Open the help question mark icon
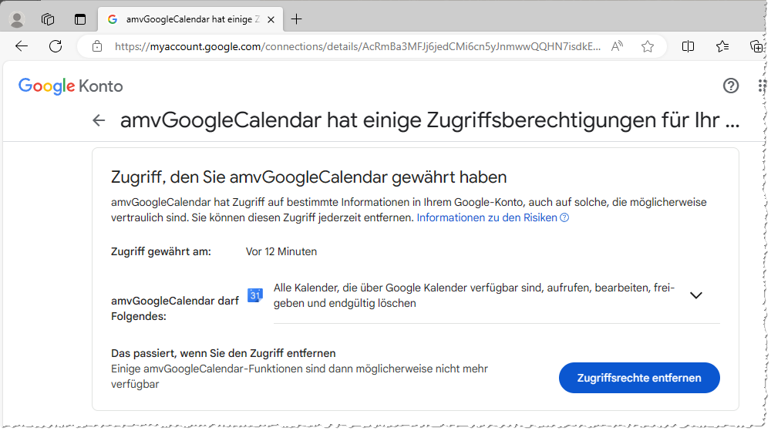771x431 pixels. point(731,86)
